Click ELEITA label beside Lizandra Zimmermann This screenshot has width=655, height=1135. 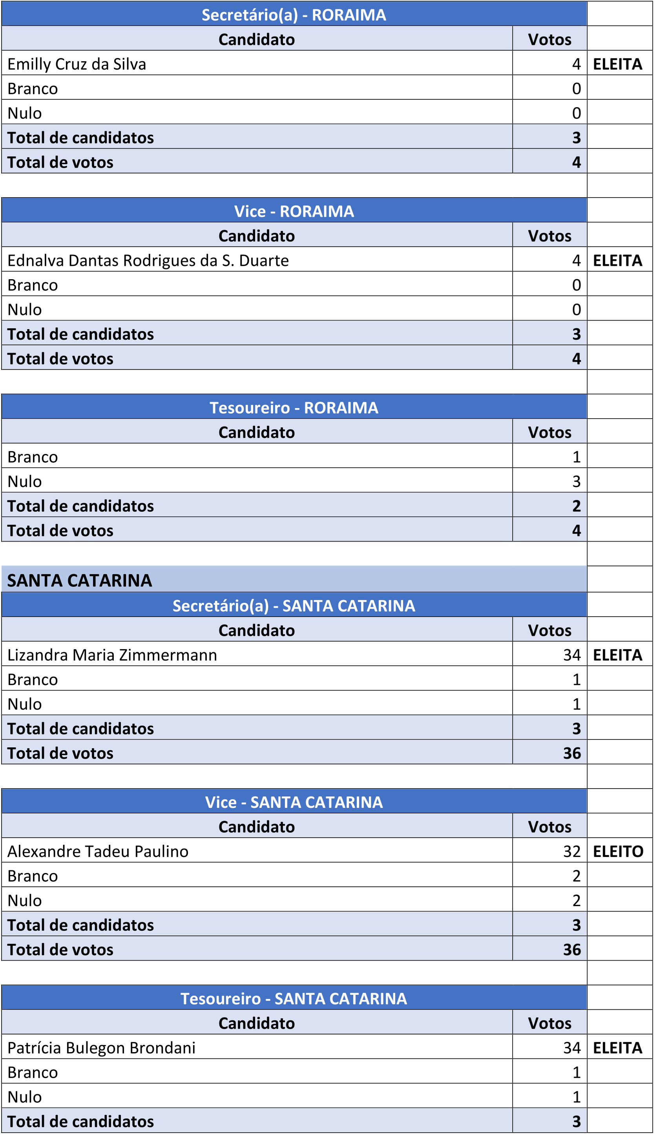[617, 655]
